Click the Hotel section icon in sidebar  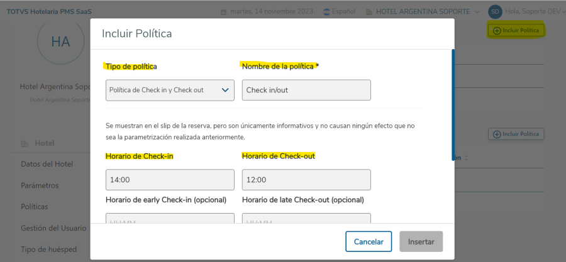coord(25,143)
